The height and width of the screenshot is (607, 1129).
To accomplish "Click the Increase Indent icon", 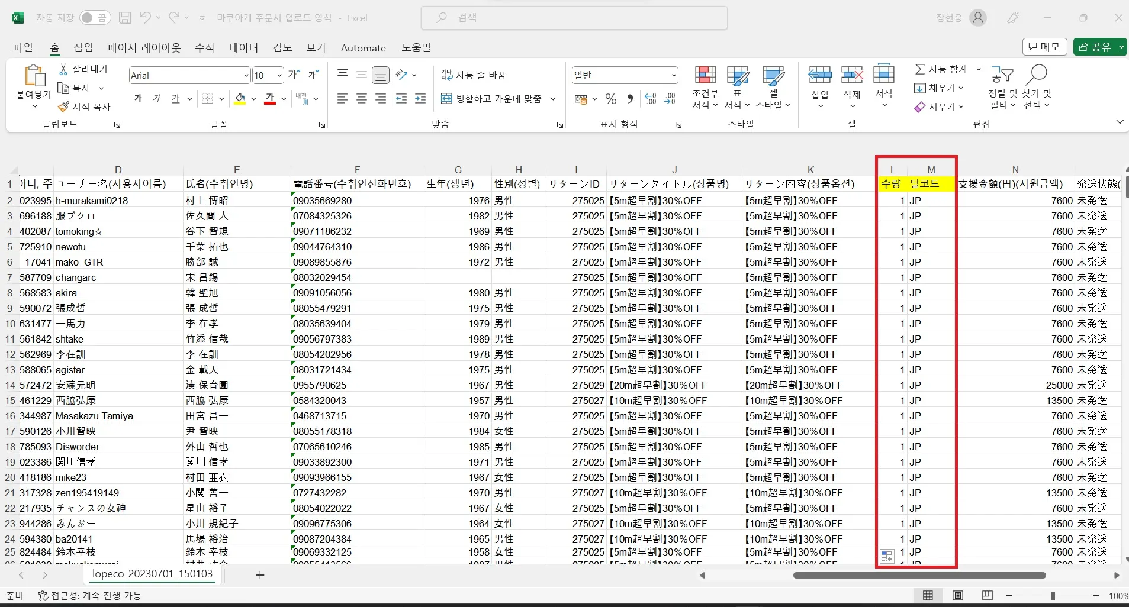I will pos(420,99).
